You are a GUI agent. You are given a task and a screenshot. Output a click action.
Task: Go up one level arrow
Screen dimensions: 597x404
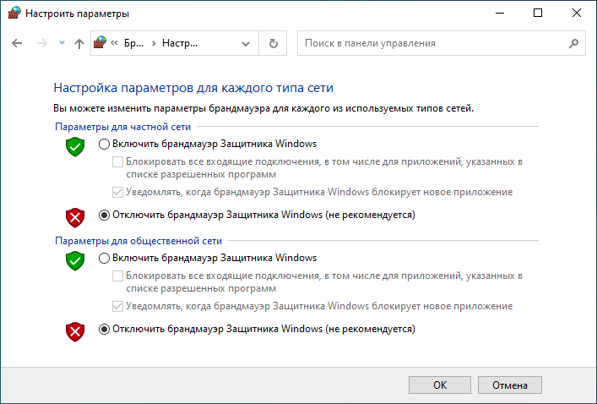pos(79,43)
